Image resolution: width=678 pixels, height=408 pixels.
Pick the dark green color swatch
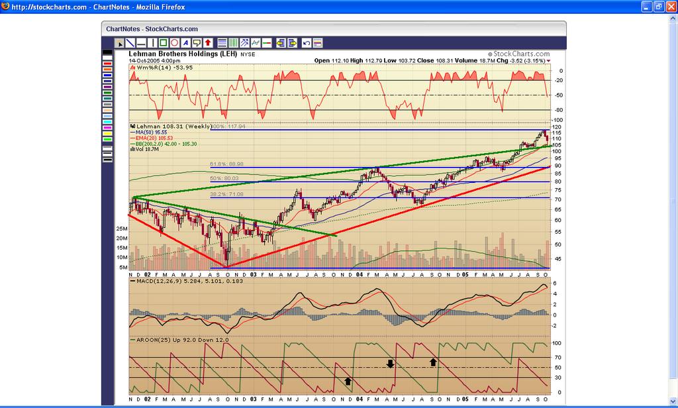pos(107,93)
